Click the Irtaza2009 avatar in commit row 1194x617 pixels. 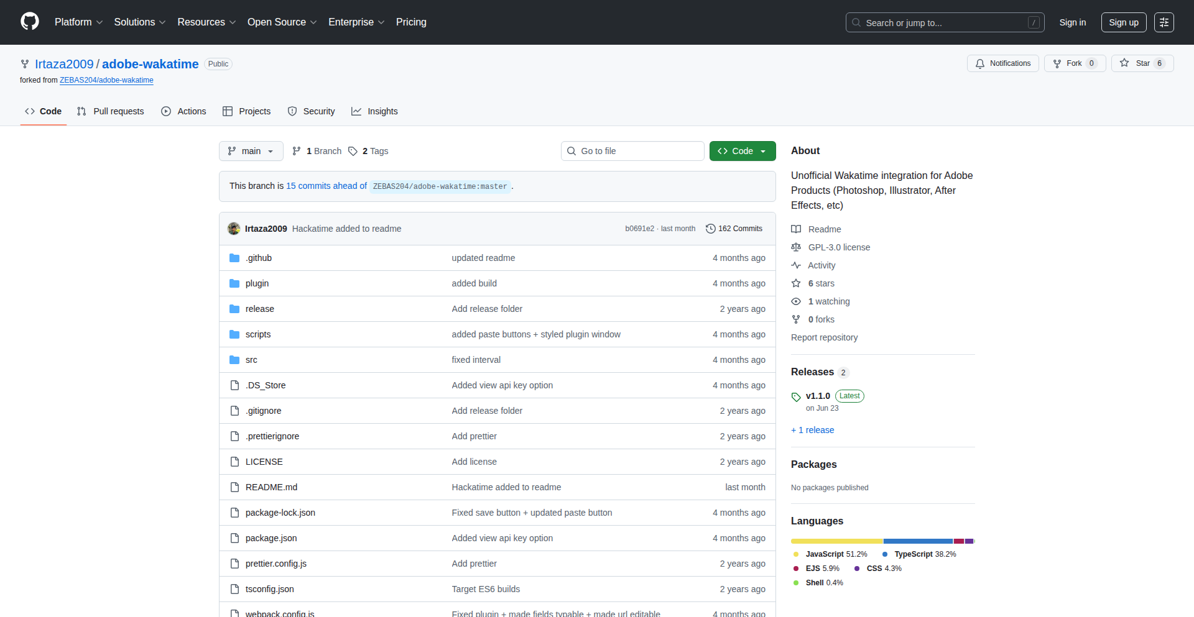234,229
